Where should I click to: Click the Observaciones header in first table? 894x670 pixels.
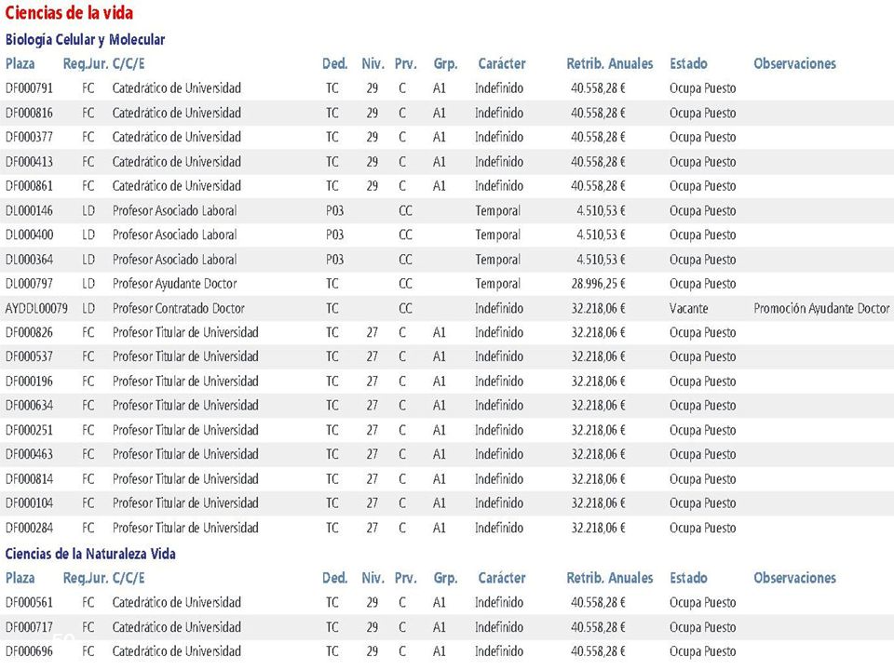click(794, 64)
